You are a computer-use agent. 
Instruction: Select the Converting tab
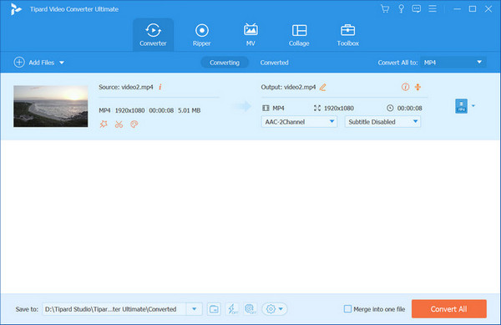(x=225, y=63)
